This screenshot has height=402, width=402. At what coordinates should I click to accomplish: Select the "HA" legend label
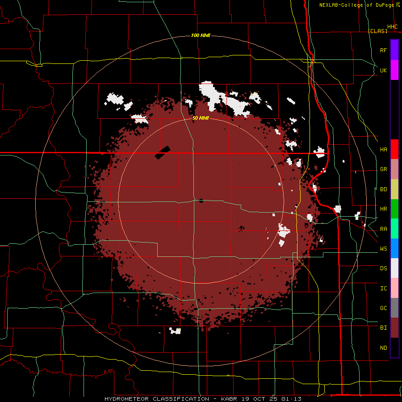coord(383,150)
